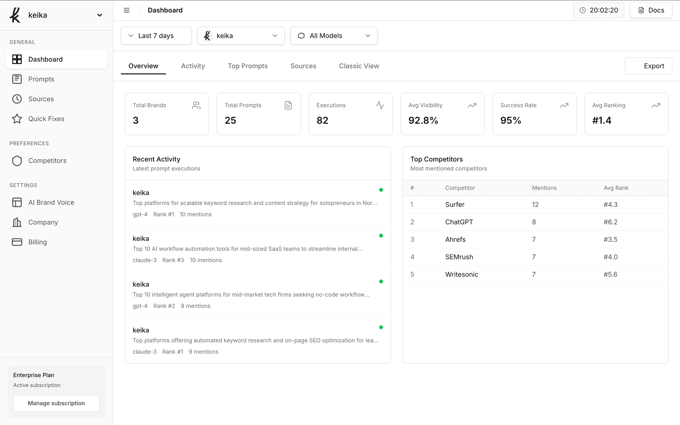Click the Competitor column header
This screenshot has height=425, width=680.
click(460, 188)
